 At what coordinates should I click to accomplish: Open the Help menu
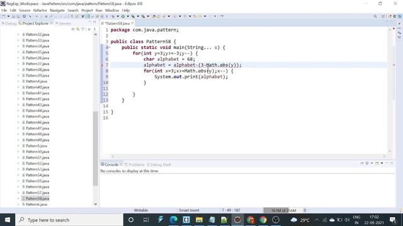126,10
